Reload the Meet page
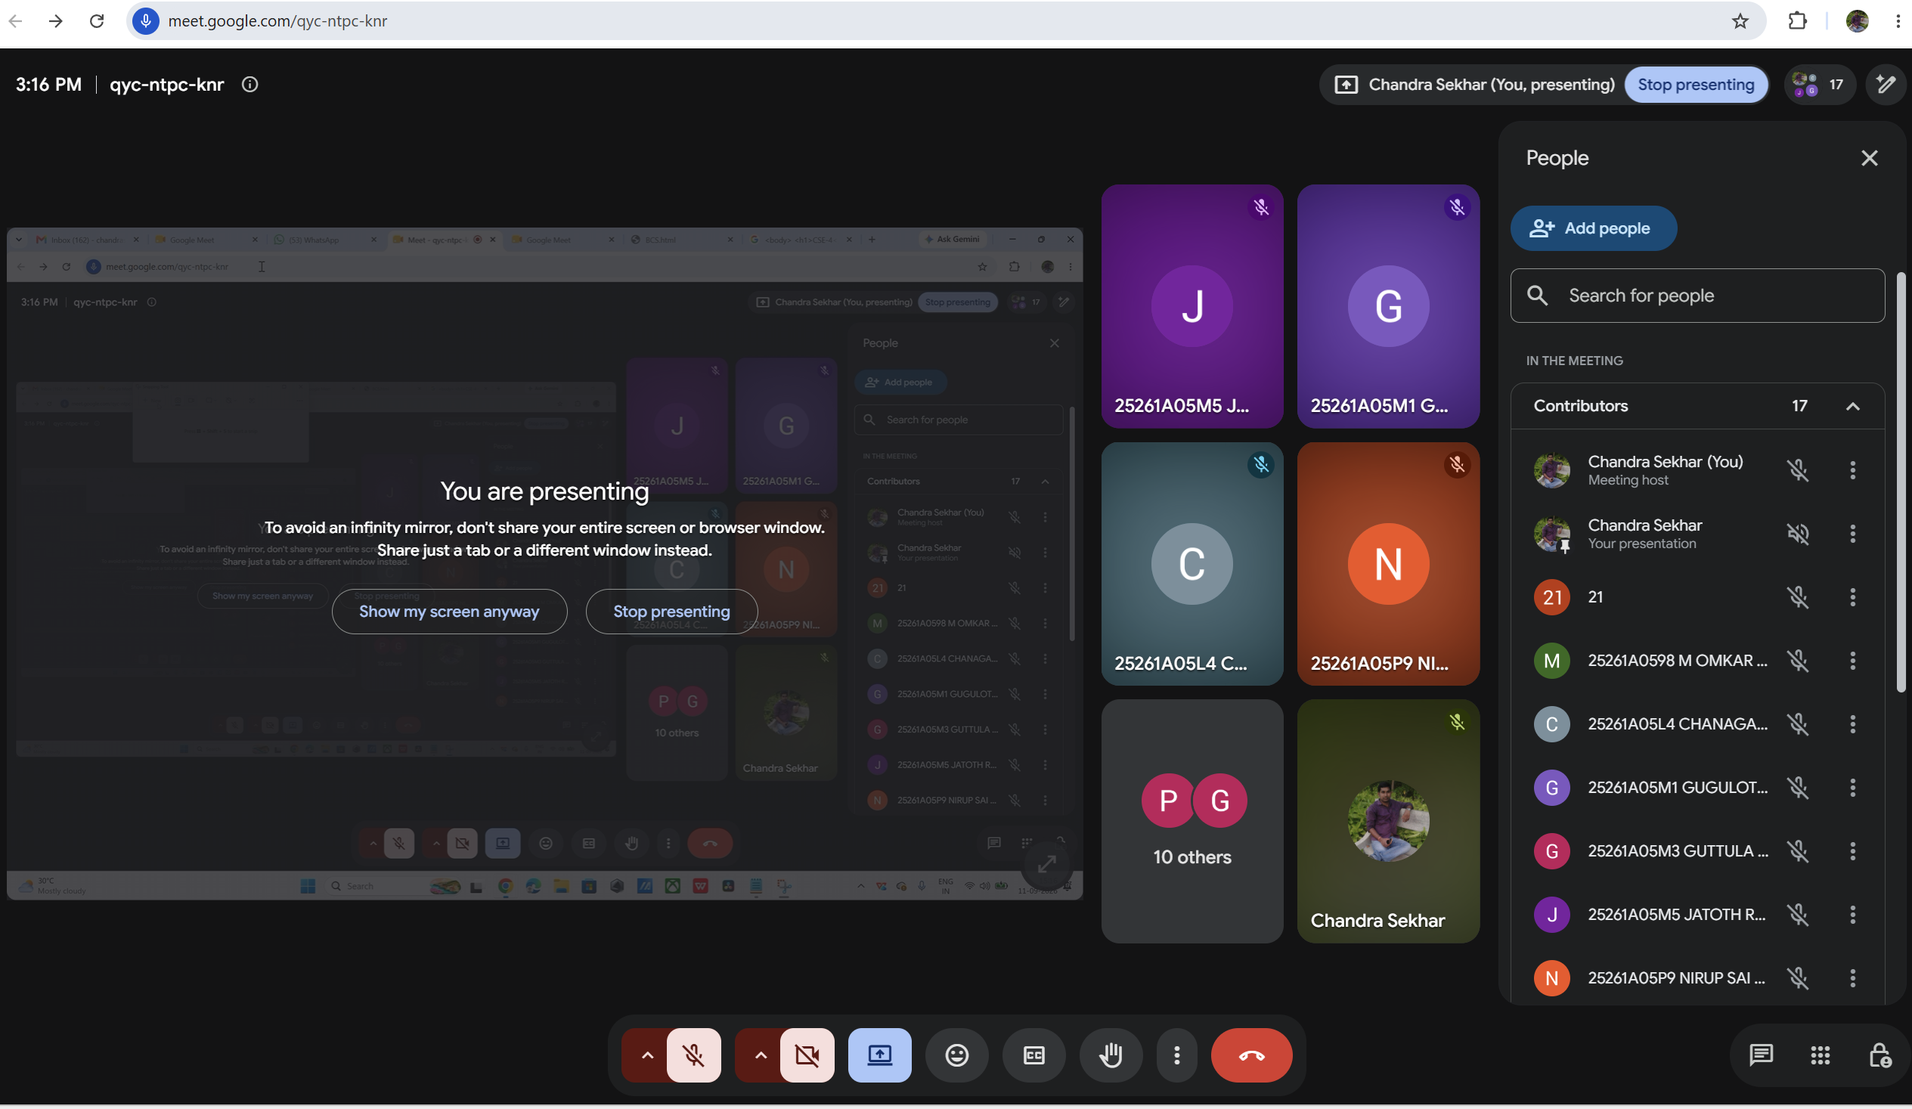The image size is (1912, 1109). pyautogui.click(x=96, y=20)
